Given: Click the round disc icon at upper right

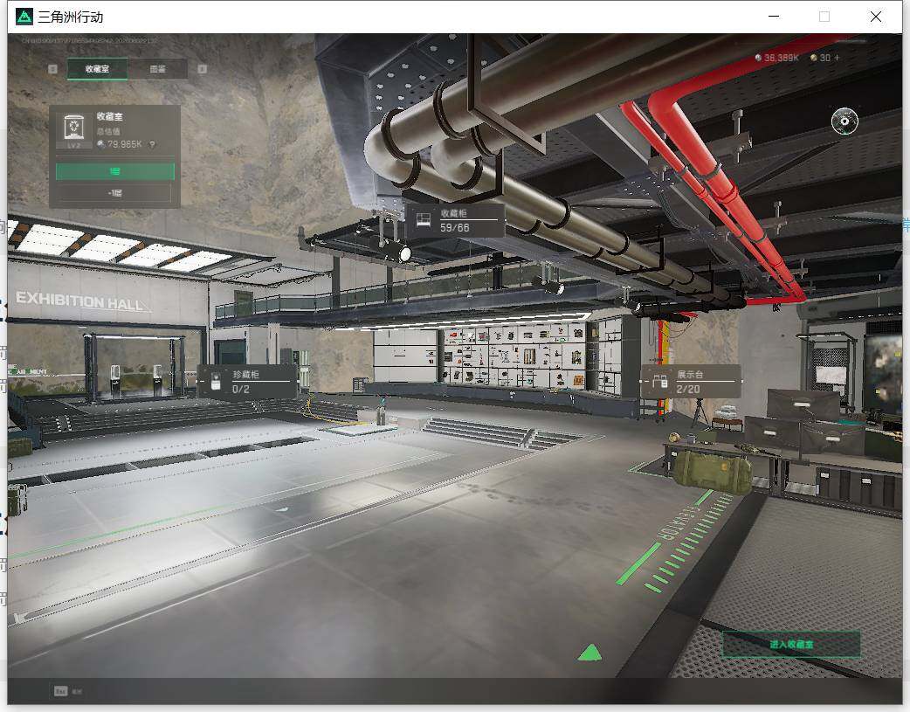Looking at the screenshot, I should point(845,121).
